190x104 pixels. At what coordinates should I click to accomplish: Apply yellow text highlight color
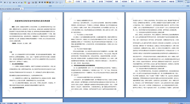(x=25, y=3)
